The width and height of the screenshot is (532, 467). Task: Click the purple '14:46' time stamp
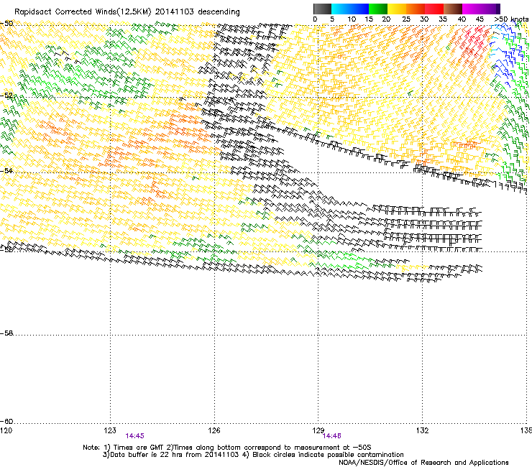[332, 436]
